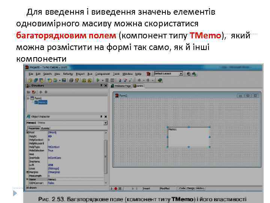Screen dimensions: 270x203
Task: Click the Program Reset toolbar icon
Action: pos(112,80)
